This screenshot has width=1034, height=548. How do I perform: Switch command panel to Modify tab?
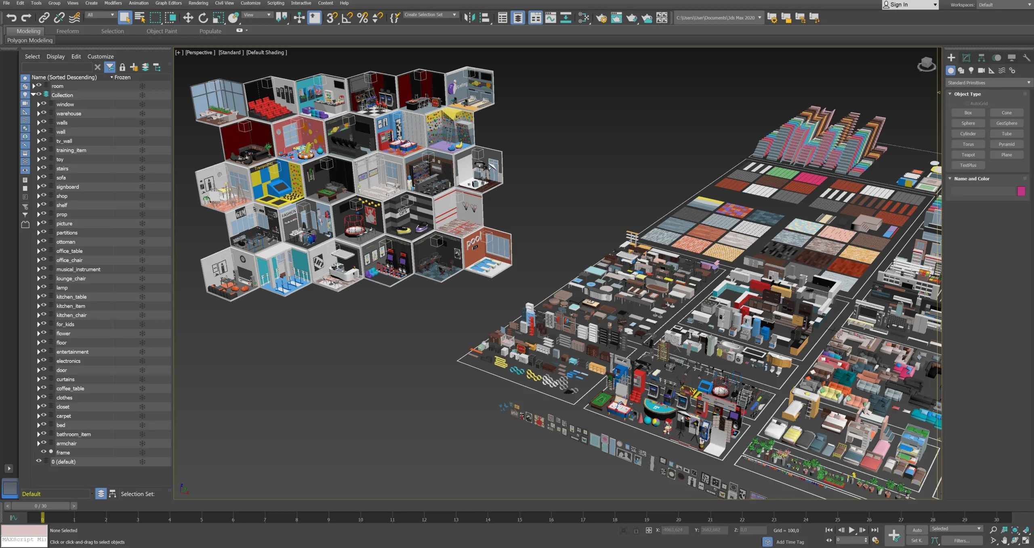tap(966, 58)
